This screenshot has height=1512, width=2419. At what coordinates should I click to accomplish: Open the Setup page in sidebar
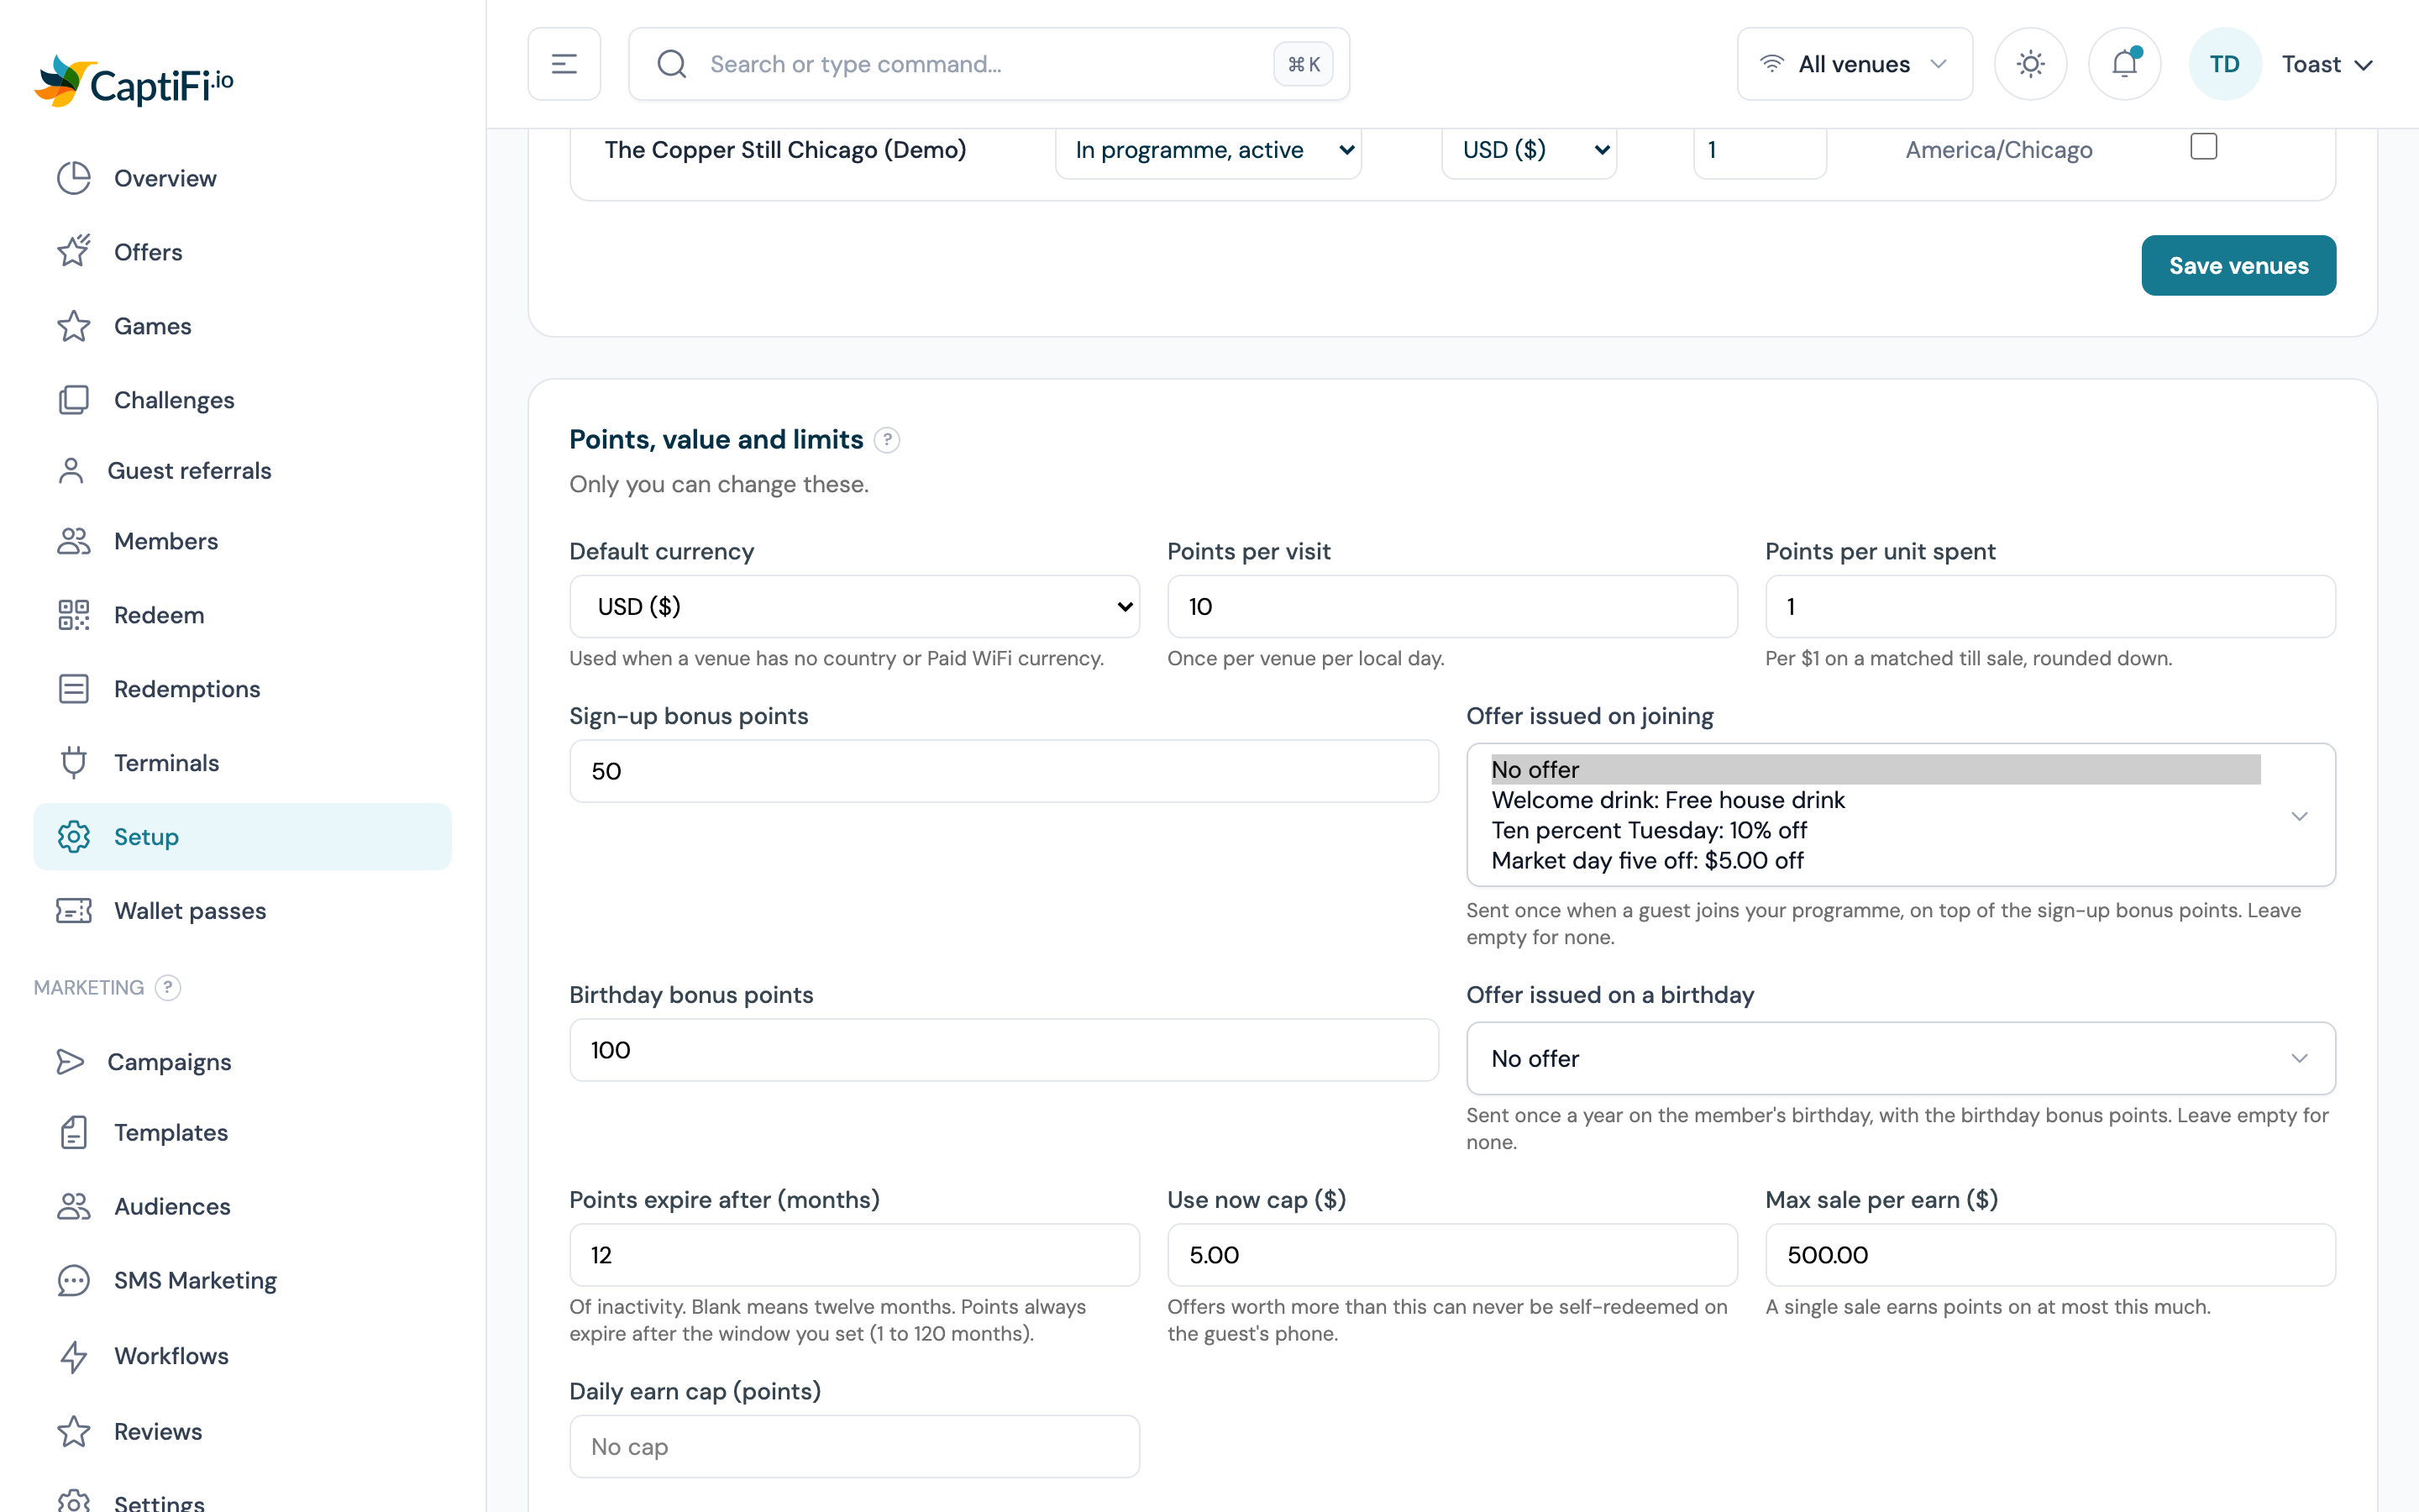pyautogui.click(x=242, y=836)
